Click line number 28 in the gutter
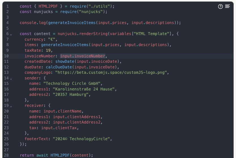The image size is (236, 158). [x=6, y=155]
